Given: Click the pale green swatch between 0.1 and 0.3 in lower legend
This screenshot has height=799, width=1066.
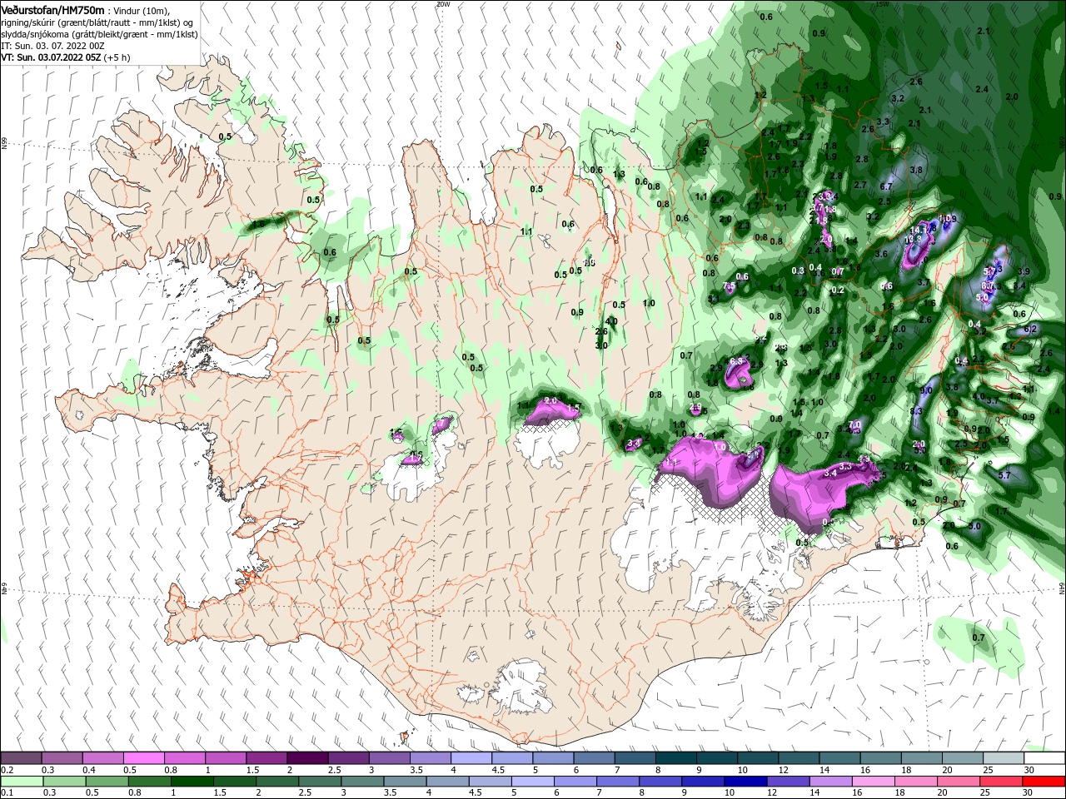Looking at the screenshot, I should pos(21,782).
